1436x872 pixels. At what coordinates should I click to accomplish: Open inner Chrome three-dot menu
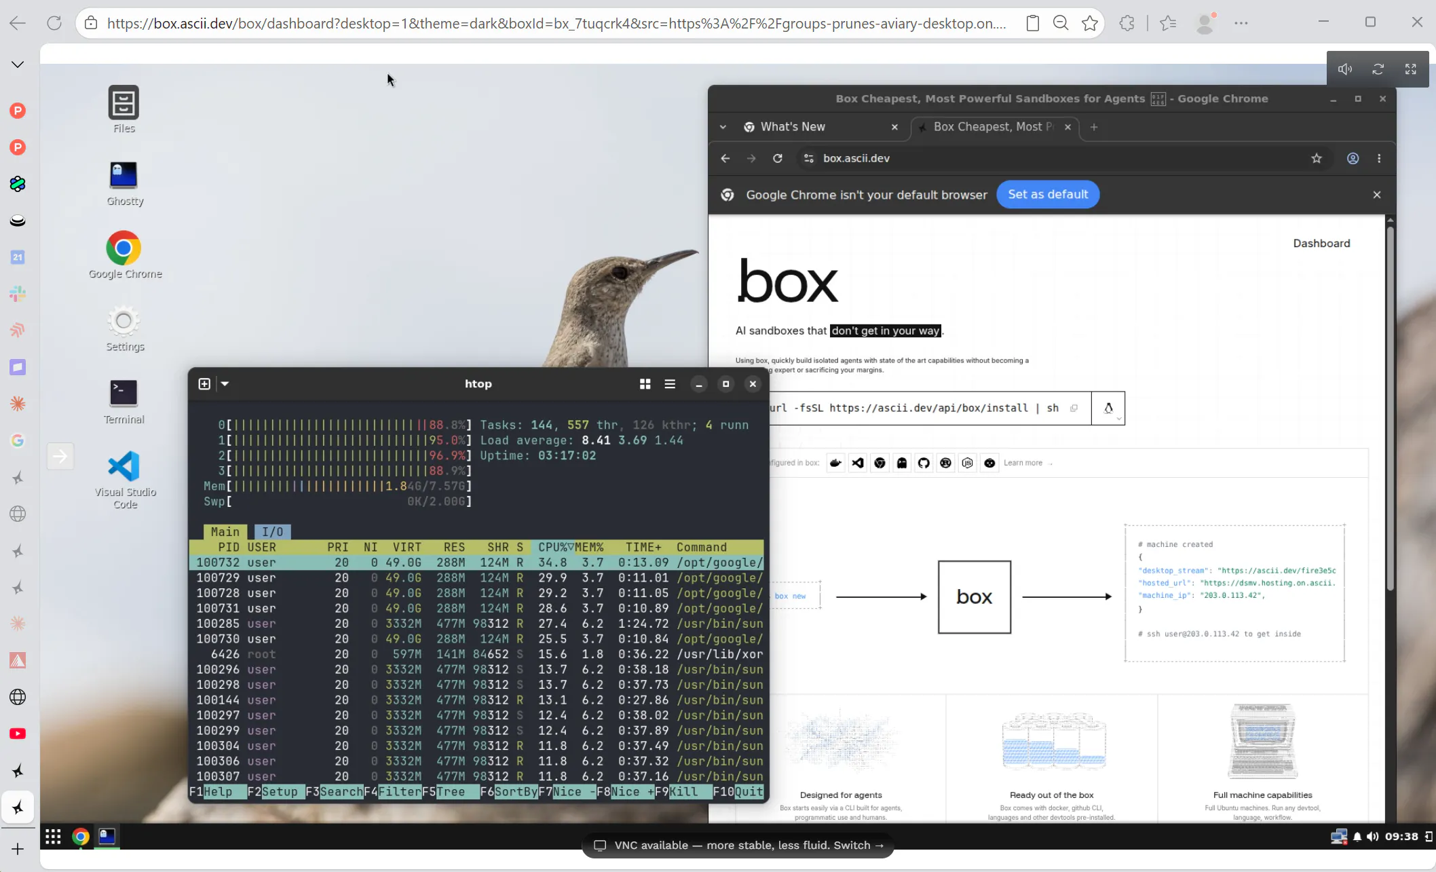(1379, 158)
